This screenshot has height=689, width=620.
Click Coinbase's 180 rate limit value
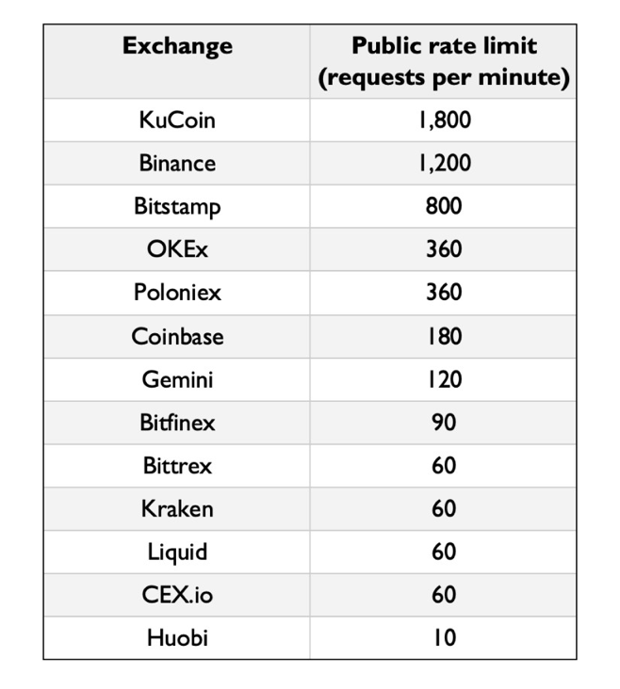pos(444,336)
